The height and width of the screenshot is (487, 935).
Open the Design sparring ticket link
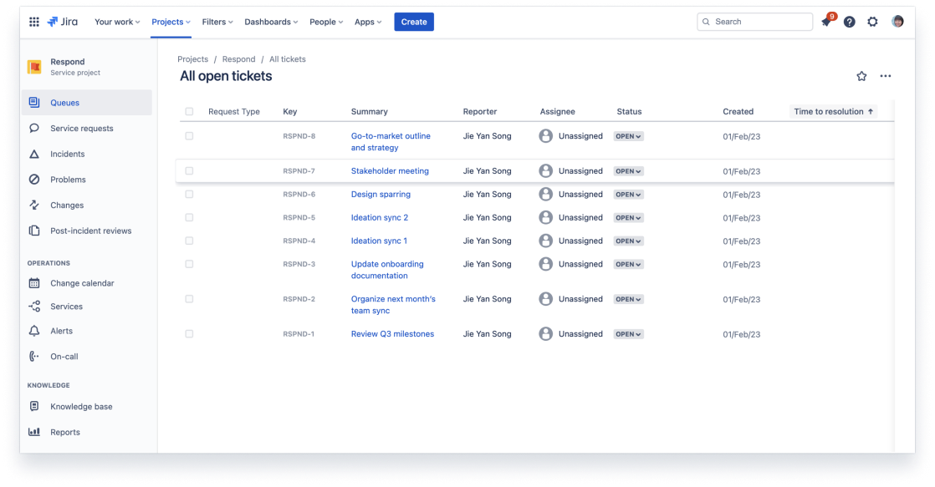pos(381,194)
